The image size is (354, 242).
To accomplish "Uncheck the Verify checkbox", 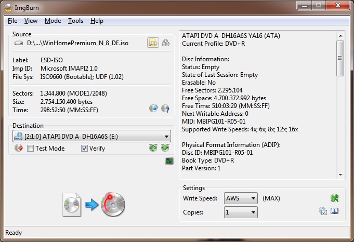I will click(85, 149).
